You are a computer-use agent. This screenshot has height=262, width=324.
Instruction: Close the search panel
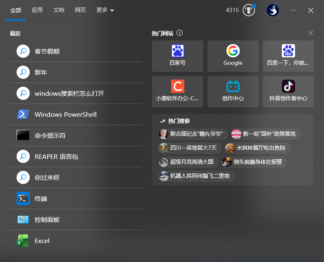(x=311, y=10)
